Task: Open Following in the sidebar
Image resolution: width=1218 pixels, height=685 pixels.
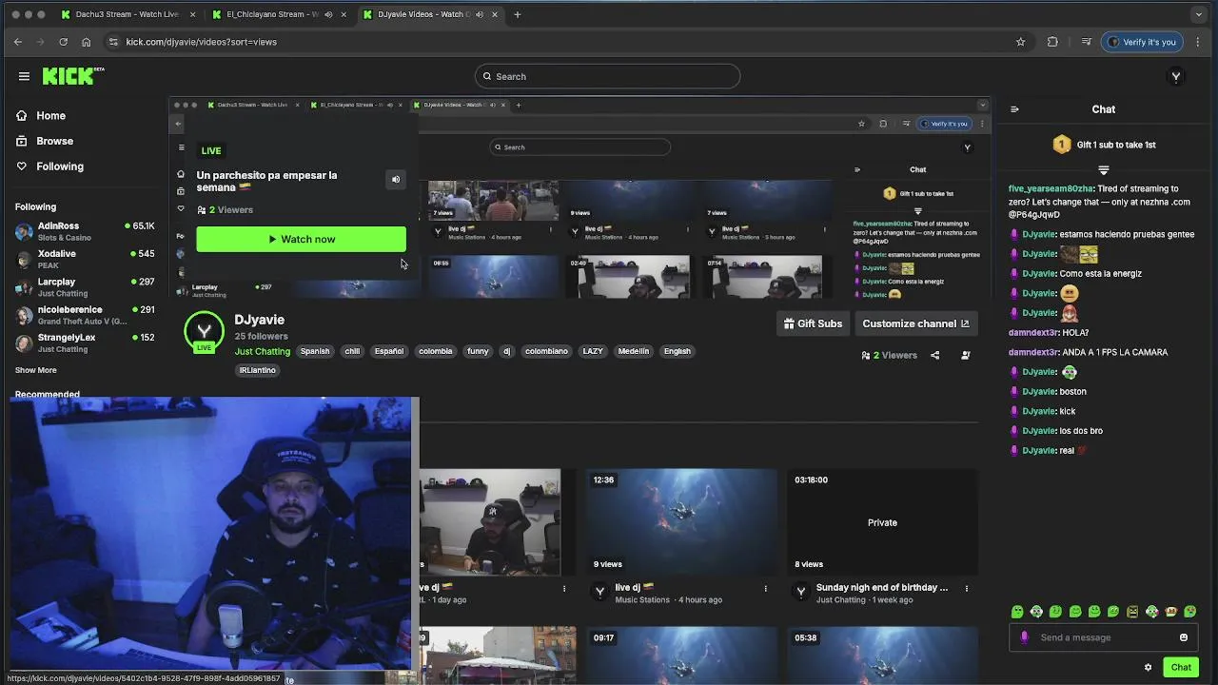Action: pos(59,166)
